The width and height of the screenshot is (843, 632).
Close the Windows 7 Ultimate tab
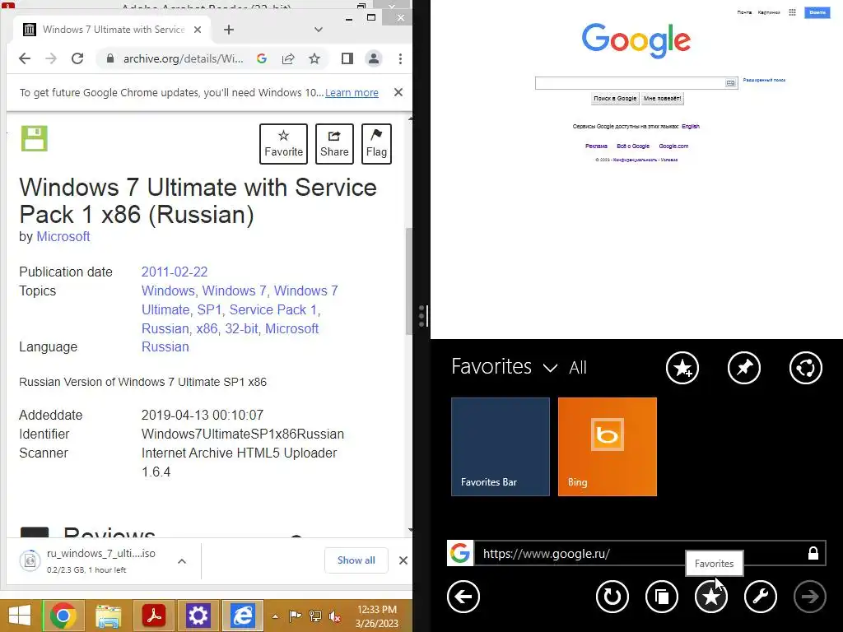198,30
